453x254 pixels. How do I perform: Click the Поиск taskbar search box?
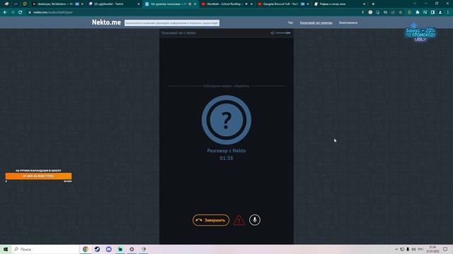pyautogui.click(x=45, y=249)
